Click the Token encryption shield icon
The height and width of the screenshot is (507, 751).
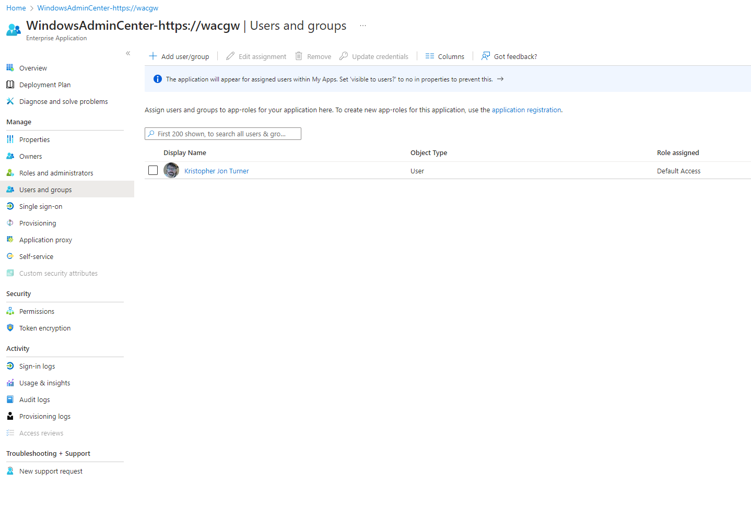tap(10, 328)
